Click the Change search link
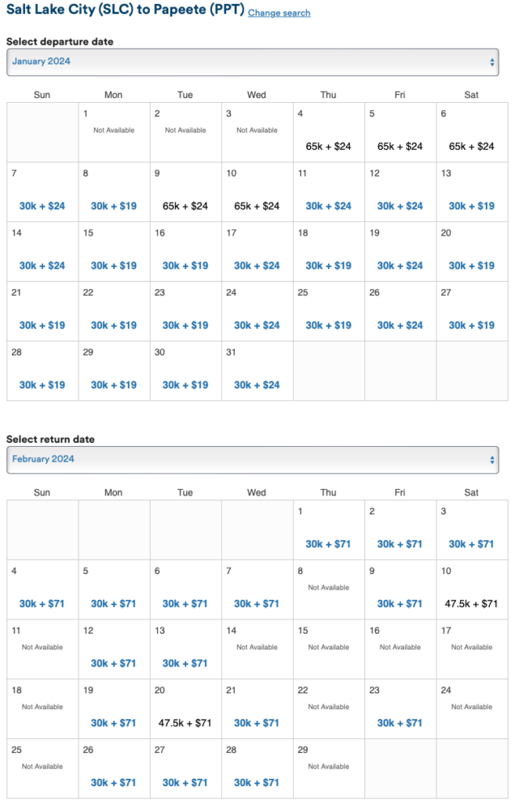Image resolution: width=515 pixels, height=804 pixels. click(x=279, y=13)
